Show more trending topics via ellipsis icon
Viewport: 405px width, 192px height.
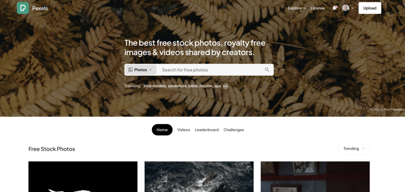226,86
